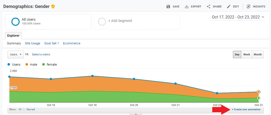
Task: Click the EDIT pencil icon
Action: [x=229, y=6]
